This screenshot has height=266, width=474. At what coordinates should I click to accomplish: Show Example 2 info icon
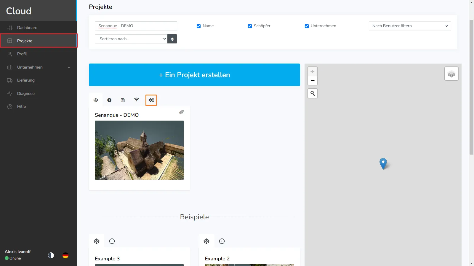tap(222, 241)
